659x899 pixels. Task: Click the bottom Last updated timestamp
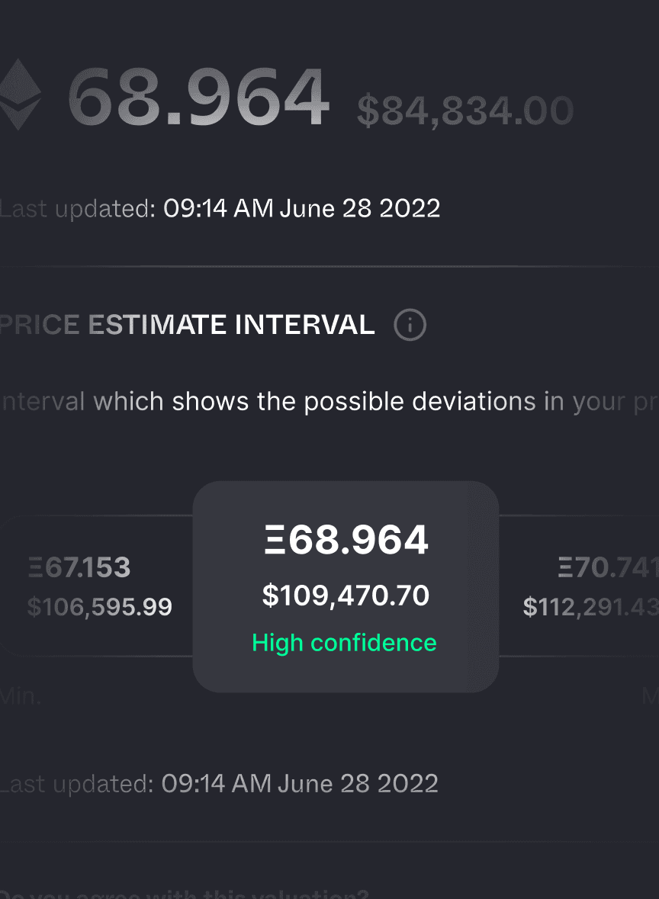click(219, 784)
